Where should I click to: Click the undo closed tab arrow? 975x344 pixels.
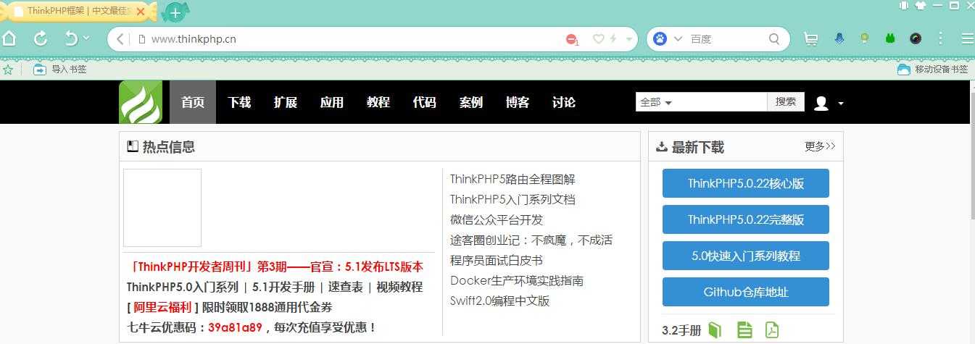[x=71, y=38]
